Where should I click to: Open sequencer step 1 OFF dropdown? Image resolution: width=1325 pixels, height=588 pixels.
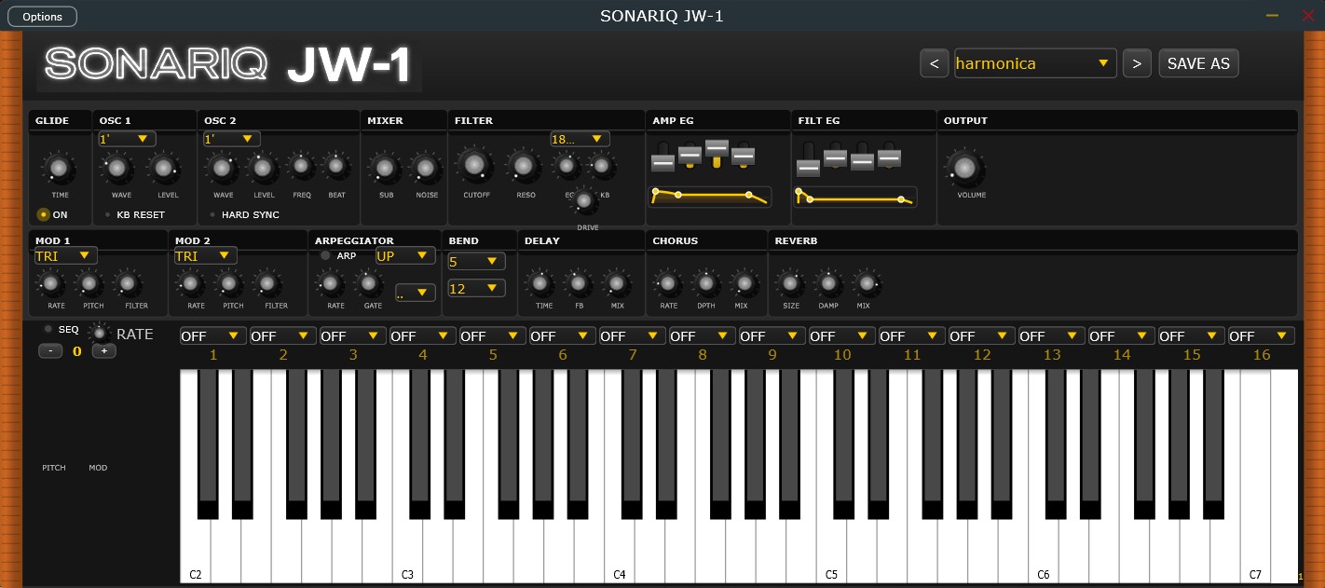point(212,336)
